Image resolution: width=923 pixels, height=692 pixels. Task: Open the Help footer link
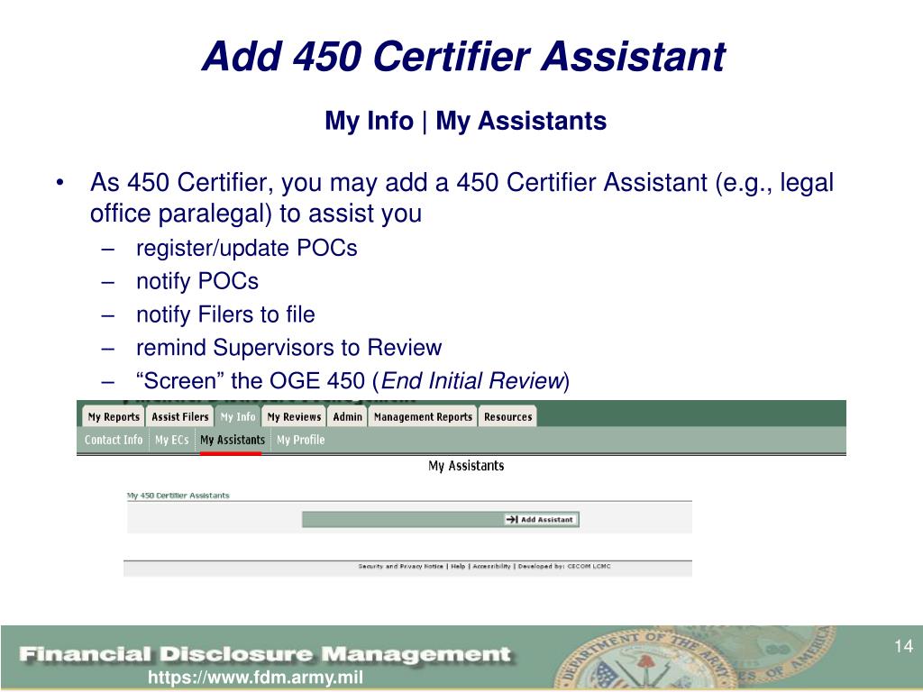pyautogui.click(x=458, y=567)
